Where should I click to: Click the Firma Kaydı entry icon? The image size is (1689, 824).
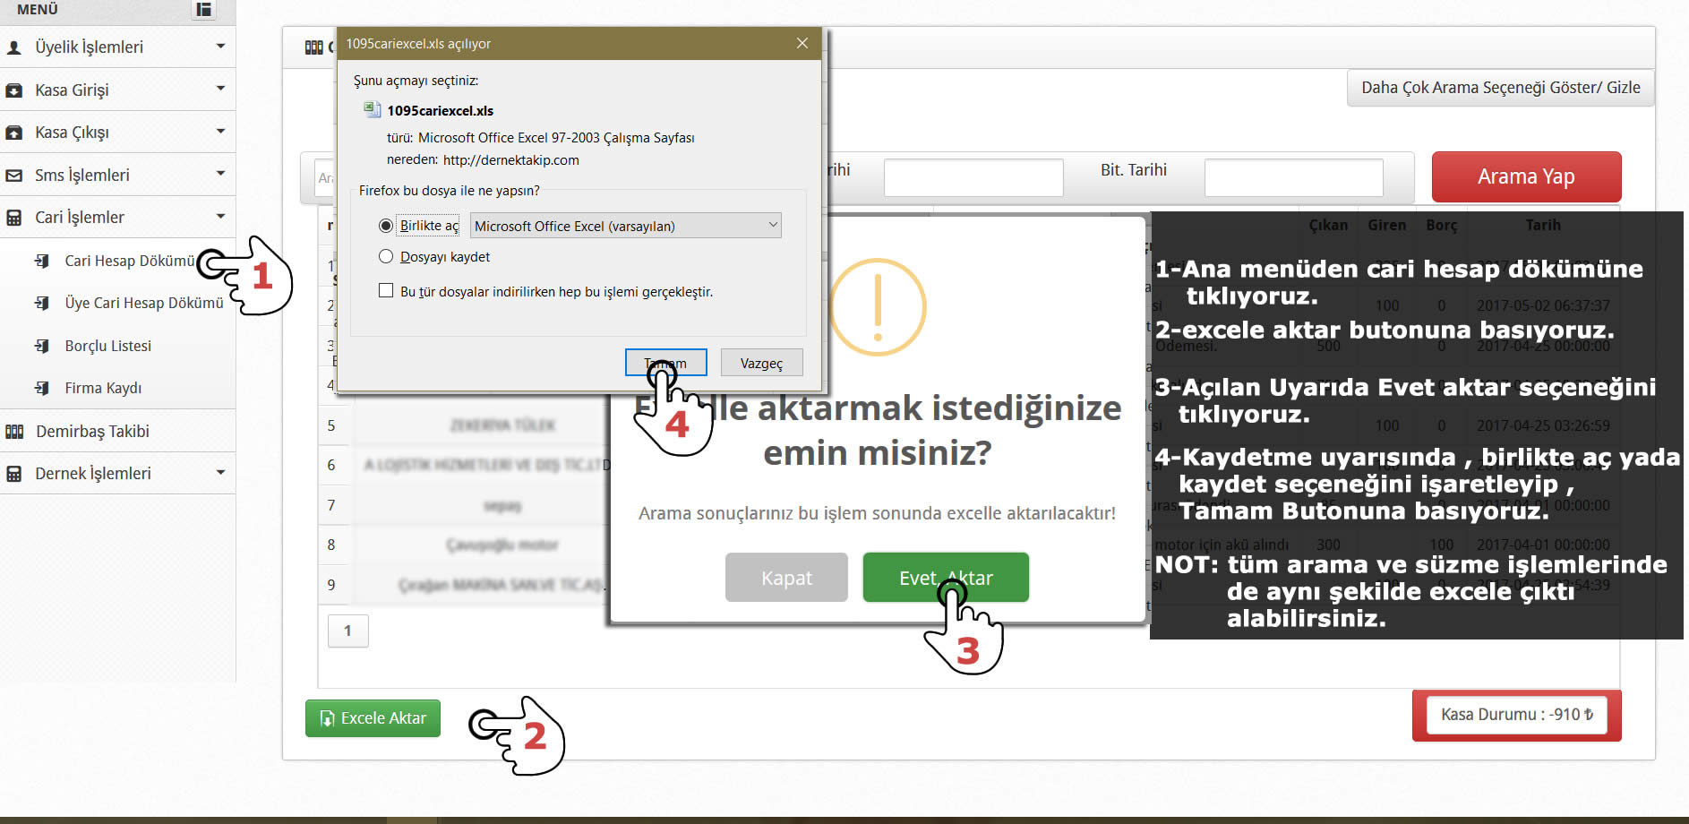(42, 388)
